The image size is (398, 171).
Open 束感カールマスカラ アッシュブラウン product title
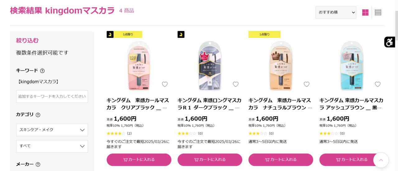[351, 104]
